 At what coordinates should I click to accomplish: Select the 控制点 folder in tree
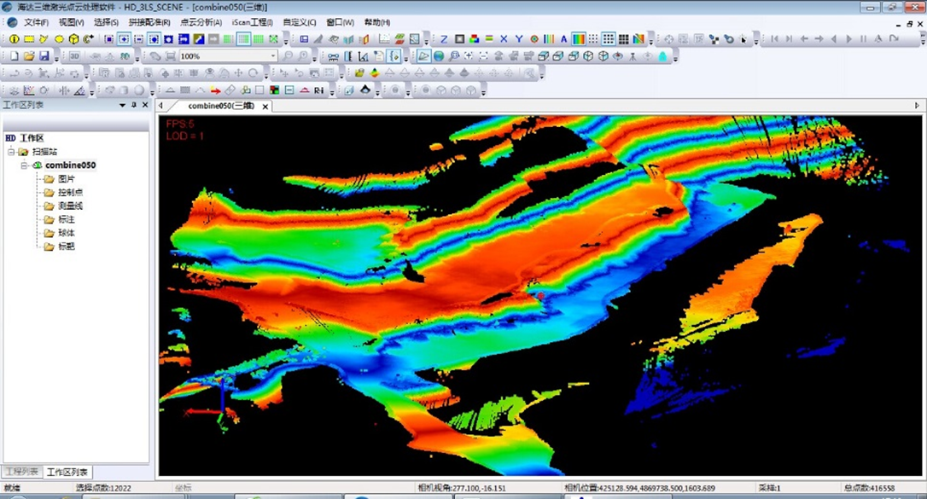(x=70, y=193)
